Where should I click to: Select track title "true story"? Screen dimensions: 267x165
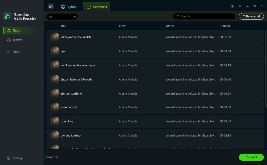(x=67, y=121)
